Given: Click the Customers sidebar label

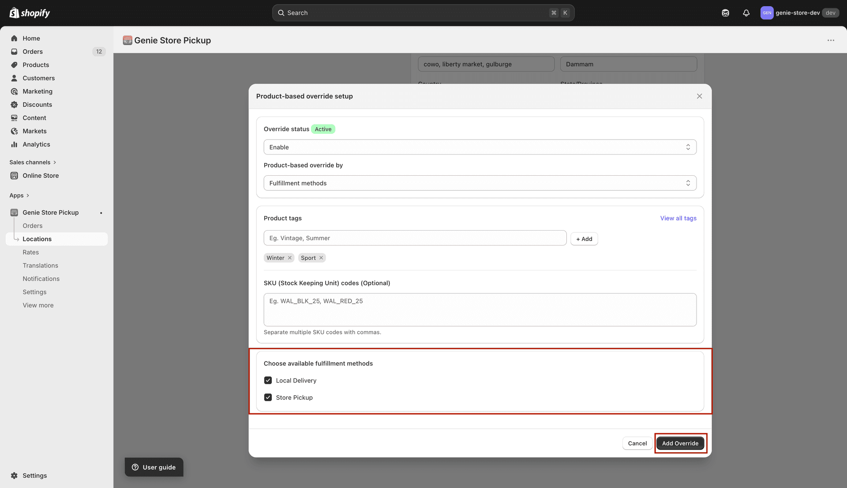Looking at the screenshot, I should coord(39,78).
